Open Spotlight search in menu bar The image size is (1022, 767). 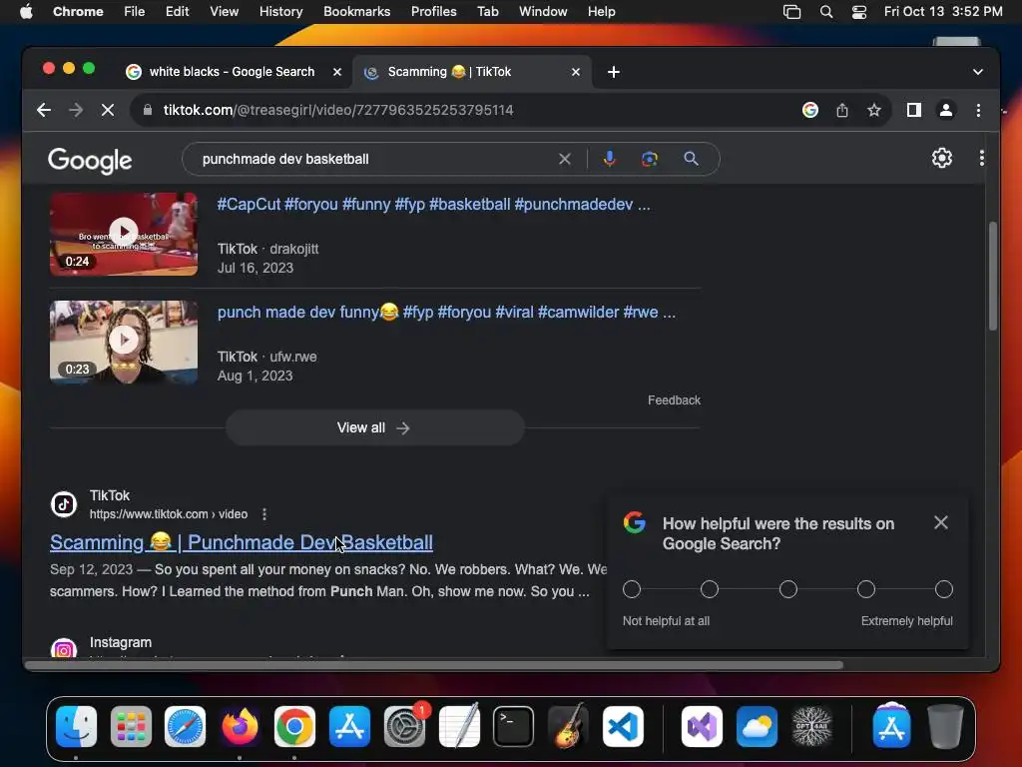[825, 12]
